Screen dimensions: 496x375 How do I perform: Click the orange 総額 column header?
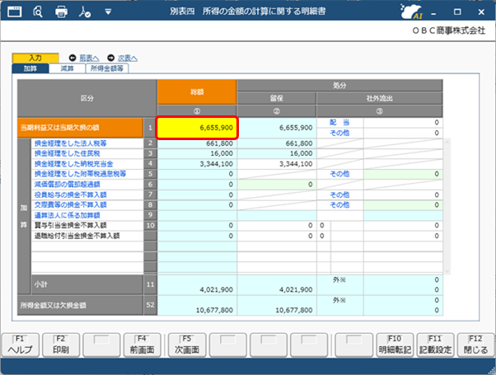tap(197, 92)
